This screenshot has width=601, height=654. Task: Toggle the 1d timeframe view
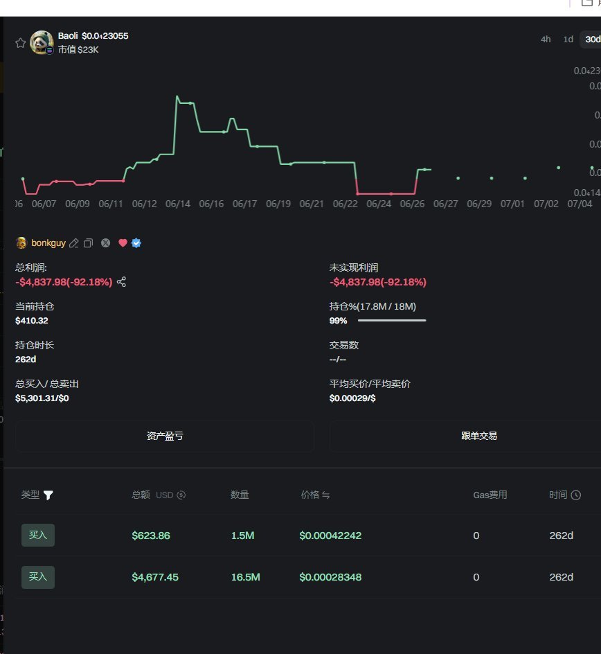[x=568, y=39]
